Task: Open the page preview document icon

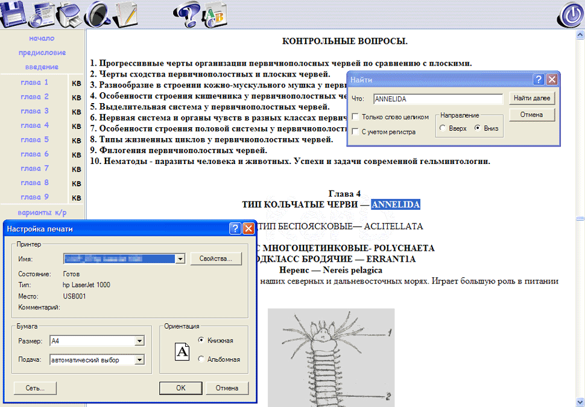Action: 42,14
